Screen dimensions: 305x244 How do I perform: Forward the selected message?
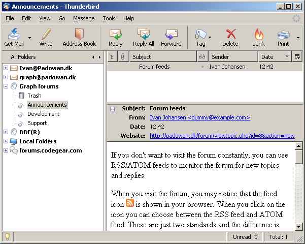171,37
